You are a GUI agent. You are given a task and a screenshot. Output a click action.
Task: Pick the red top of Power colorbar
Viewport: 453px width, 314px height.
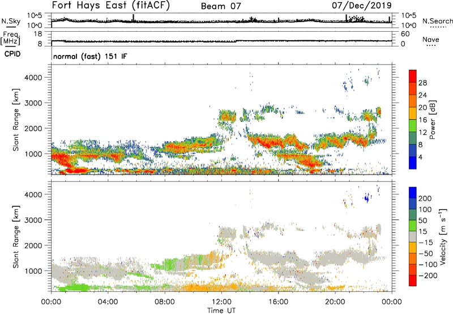413,76
